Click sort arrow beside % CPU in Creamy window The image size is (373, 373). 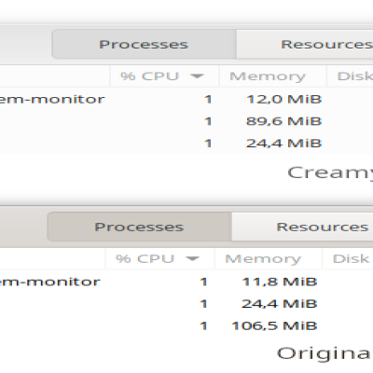coord(197,76)
